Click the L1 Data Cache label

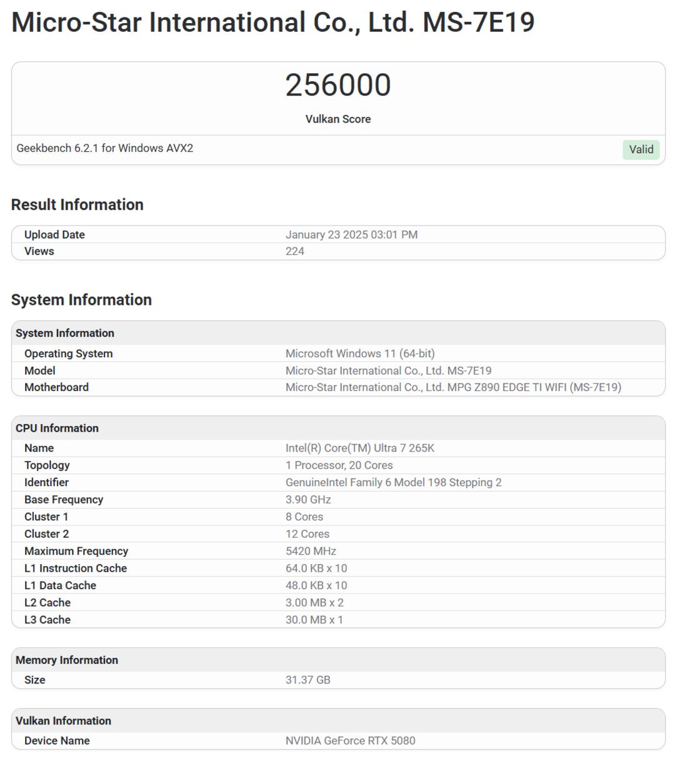point(60,585)
